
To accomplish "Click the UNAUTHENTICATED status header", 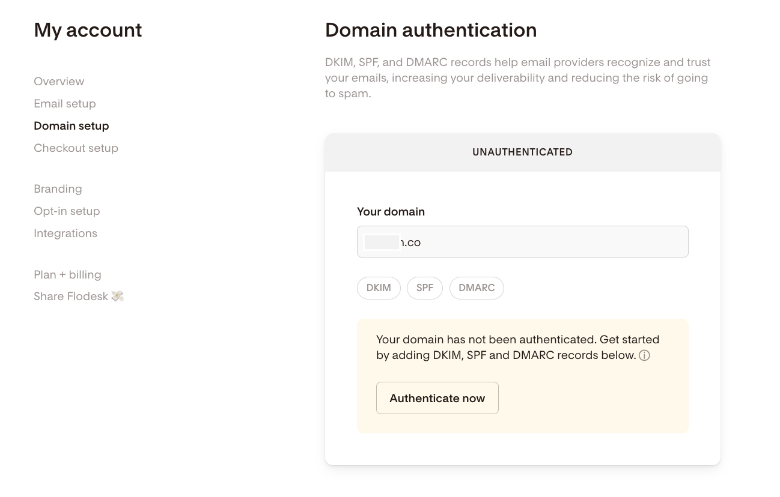I will pos(523,152).
